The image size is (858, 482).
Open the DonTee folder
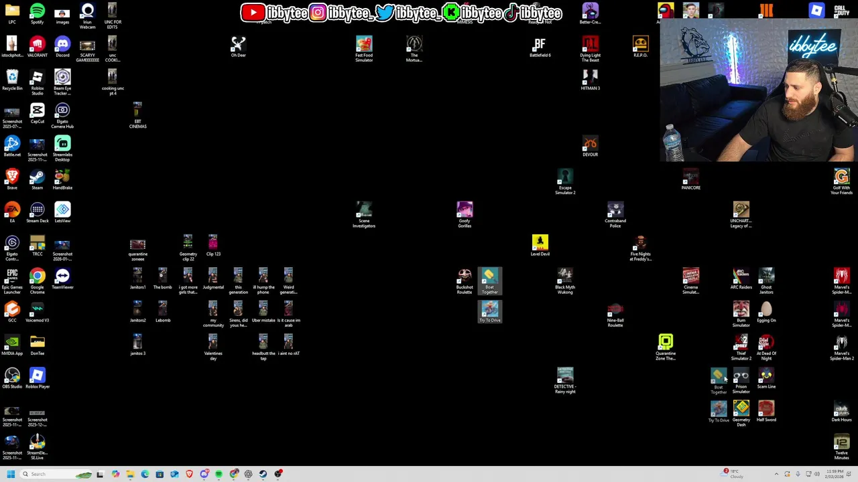coord(37,345)
